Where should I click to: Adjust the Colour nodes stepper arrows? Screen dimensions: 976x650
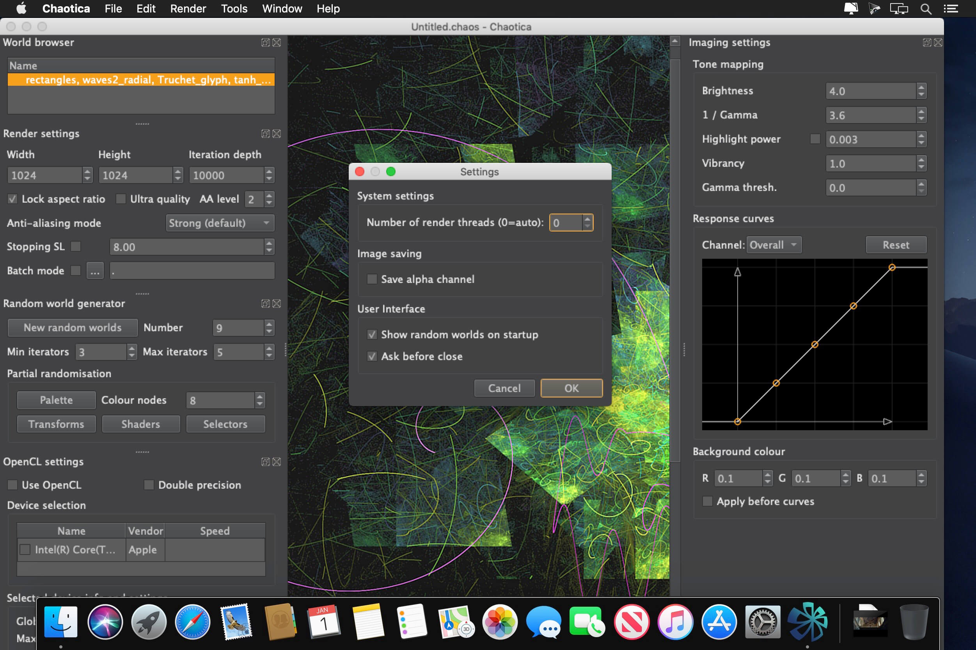(260, 400)
